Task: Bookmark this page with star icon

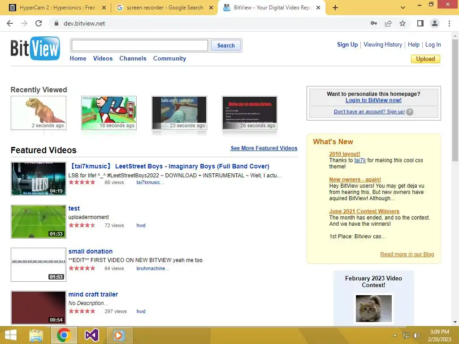Action: [403, 23]
